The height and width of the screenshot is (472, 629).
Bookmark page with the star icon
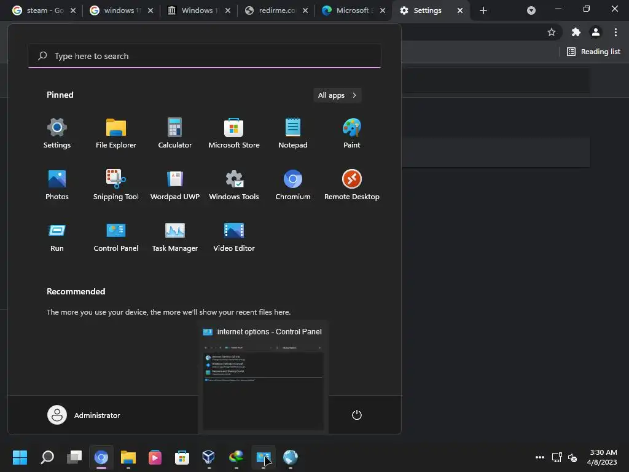click(x=552, y=32)
